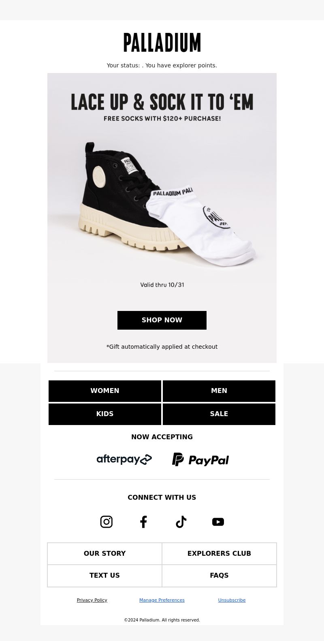
Task: Follow the Privacy Policy link
Action: pos(92,600)
